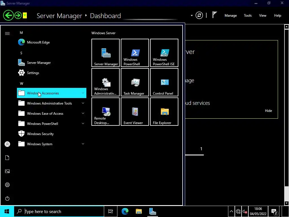
Task: Click the Windows Server group title
Action: 103,33
